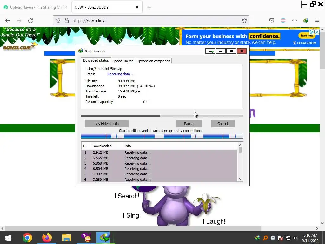Open the Windows Start menu
The width and height of the screenshot is (325, 244).
tap(8, 238)
